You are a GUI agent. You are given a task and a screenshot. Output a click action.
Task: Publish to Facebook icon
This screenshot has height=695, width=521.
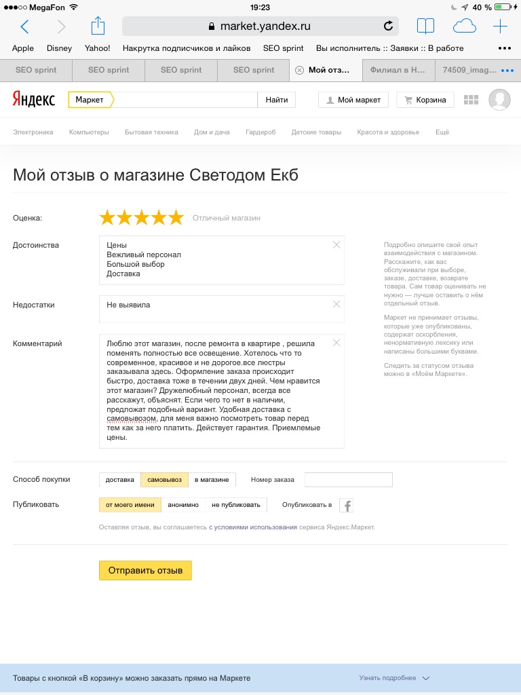click(347, 505)
